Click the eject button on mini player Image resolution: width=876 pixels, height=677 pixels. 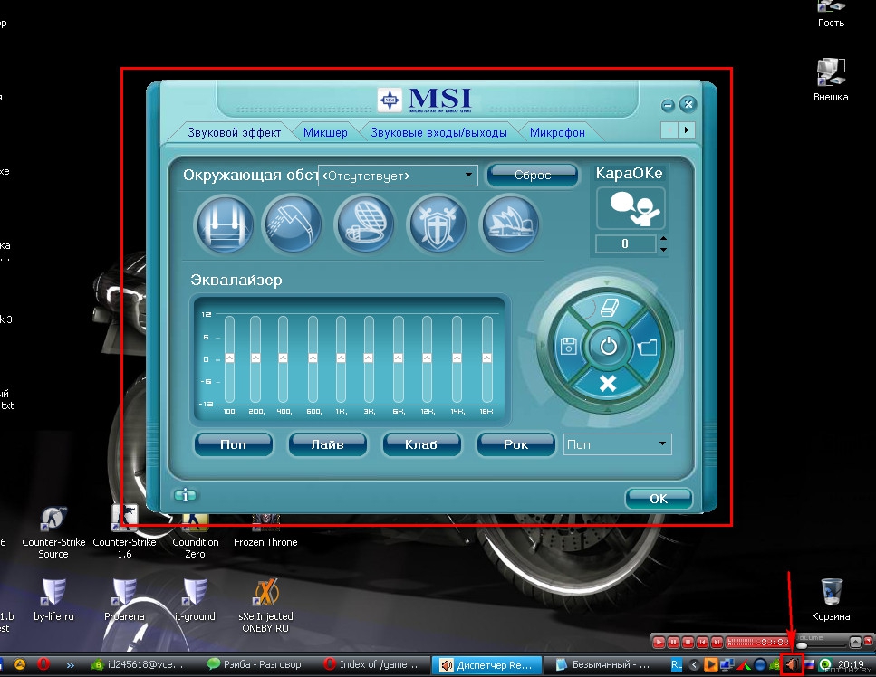pyautogui.click(x=855, y=643)
